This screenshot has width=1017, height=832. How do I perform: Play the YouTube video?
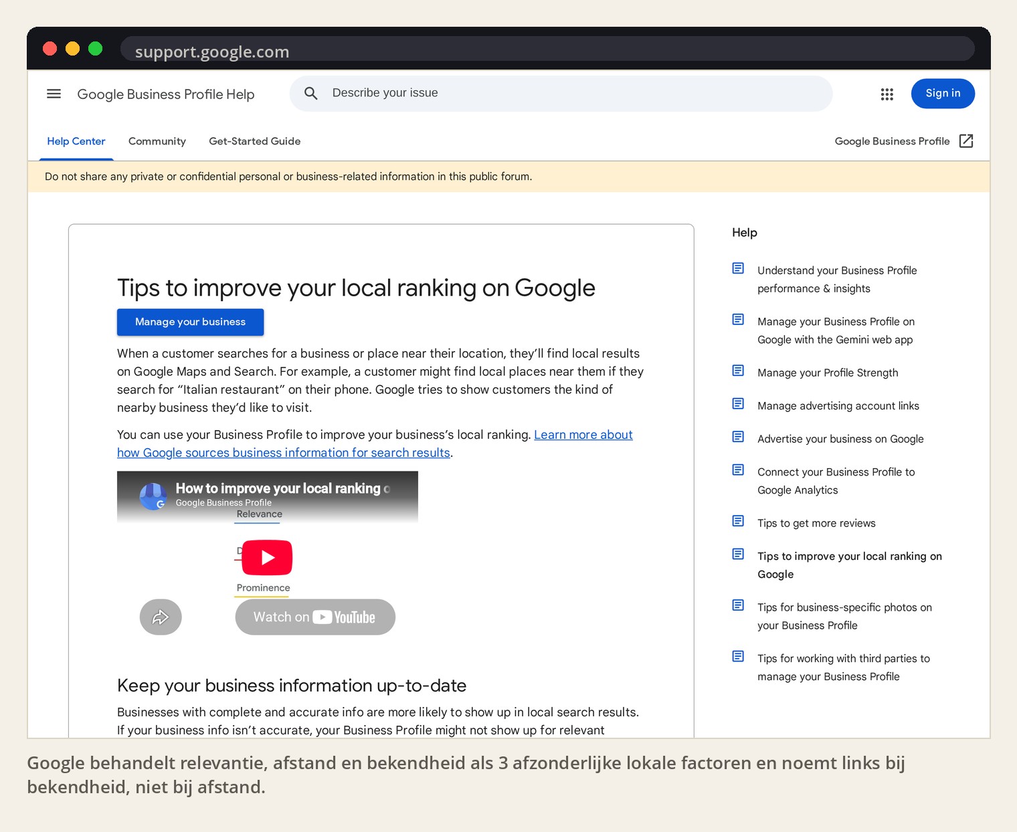click(x=267, y=558)
